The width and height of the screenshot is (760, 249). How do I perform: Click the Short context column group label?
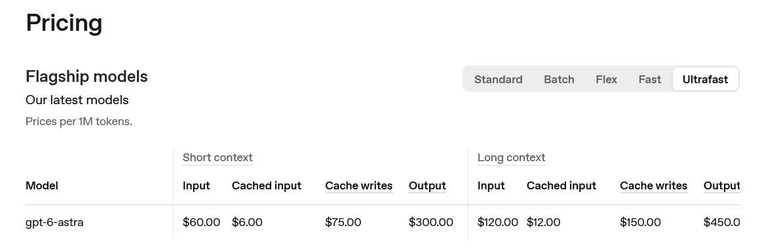click(218, 157)
